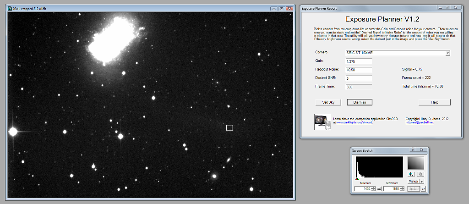Viewport: 469px width, 204px height.
Task: Maximize the FITS image window
Action: pyautogui.click(x=282, y=8)
